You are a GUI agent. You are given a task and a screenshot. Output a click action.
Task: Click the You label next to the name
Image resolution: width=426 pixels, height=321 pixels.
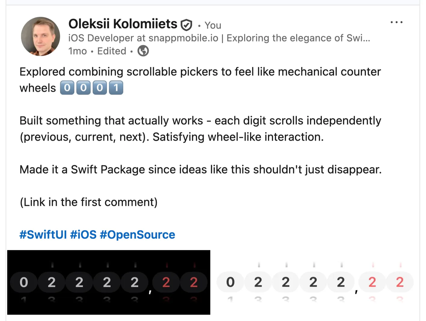pos(213,25)
